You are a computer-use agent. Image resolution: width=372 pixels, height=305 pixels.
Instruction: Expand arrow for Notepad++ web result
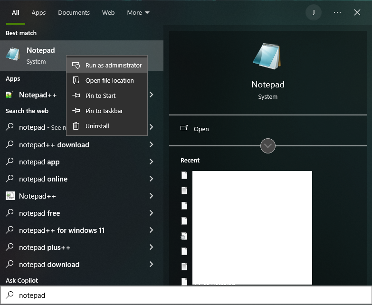(x=152, y=196)
